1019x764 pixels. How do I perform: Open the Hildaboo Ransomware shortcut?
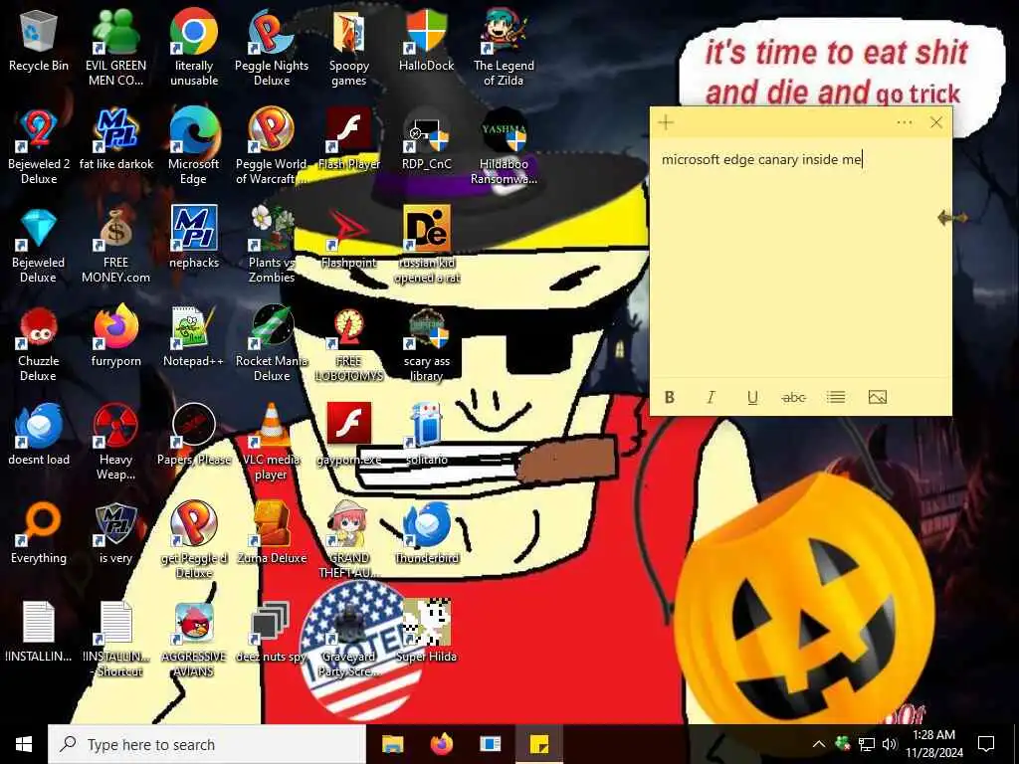[x=504, y=146]
